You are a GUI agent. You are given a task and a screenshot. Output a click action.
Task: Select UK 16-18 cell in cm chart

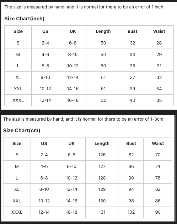(72, 212)
